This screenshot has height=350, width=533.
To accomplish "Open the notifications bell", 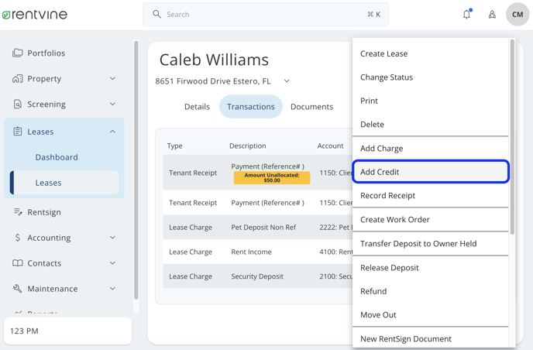I will [467, 14].
